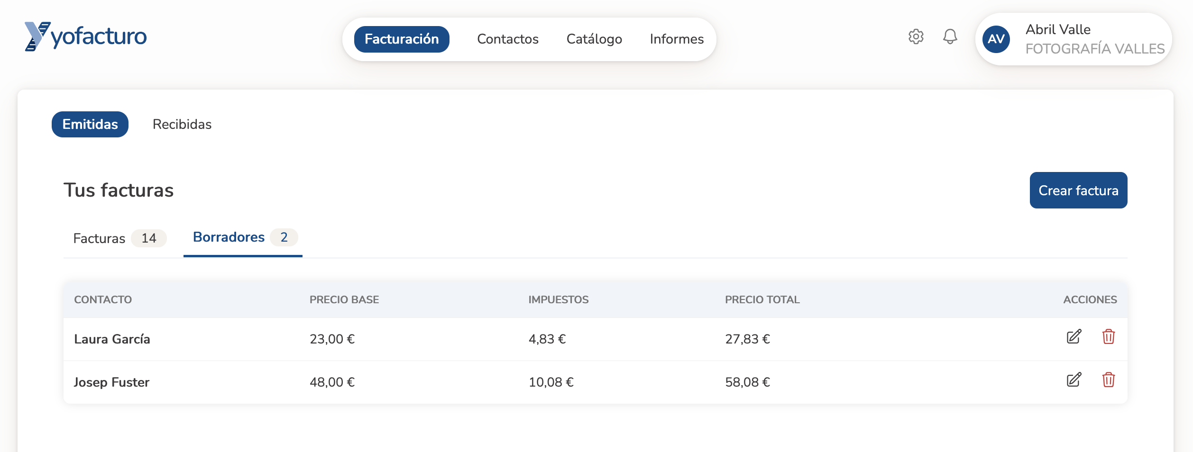Click the 23,00 € base price
This screenshot has width=1193, height=452.
(x=332, y=339)
